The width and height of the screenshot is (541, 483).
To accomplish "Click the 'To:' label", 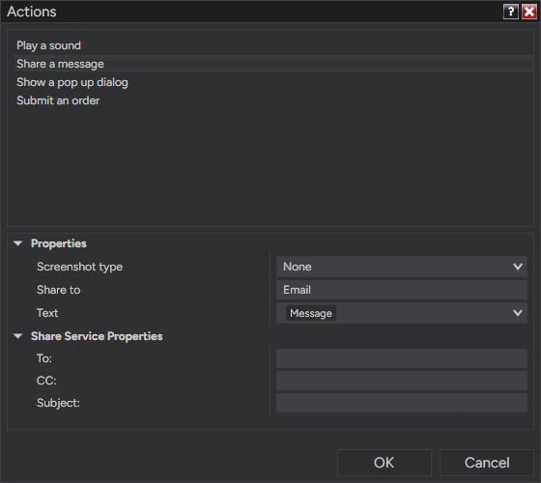I will [44, 358].
